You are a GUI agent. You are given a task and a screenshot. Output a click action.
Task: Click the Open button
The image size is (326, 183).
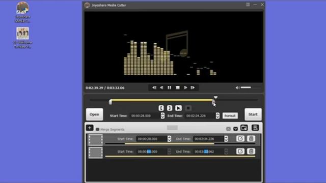[95, 114]
